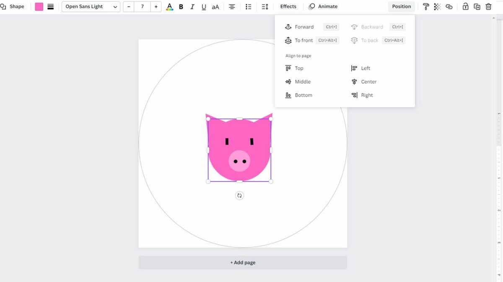This screenshot has height=282, width=503.
Task: Click the bulleted list icon
Action: tap(248, 6)
